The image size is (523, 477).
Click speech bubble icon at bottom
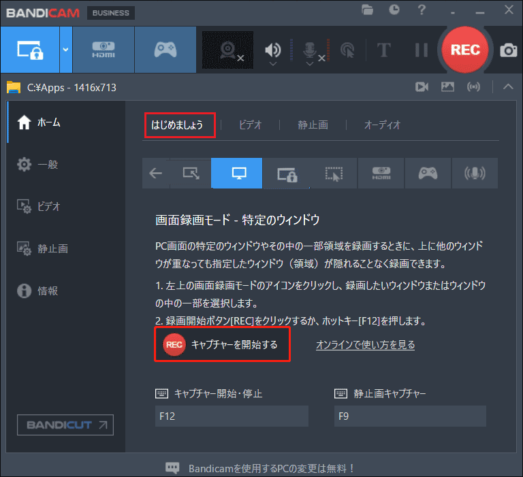click(x=172, y=467)
